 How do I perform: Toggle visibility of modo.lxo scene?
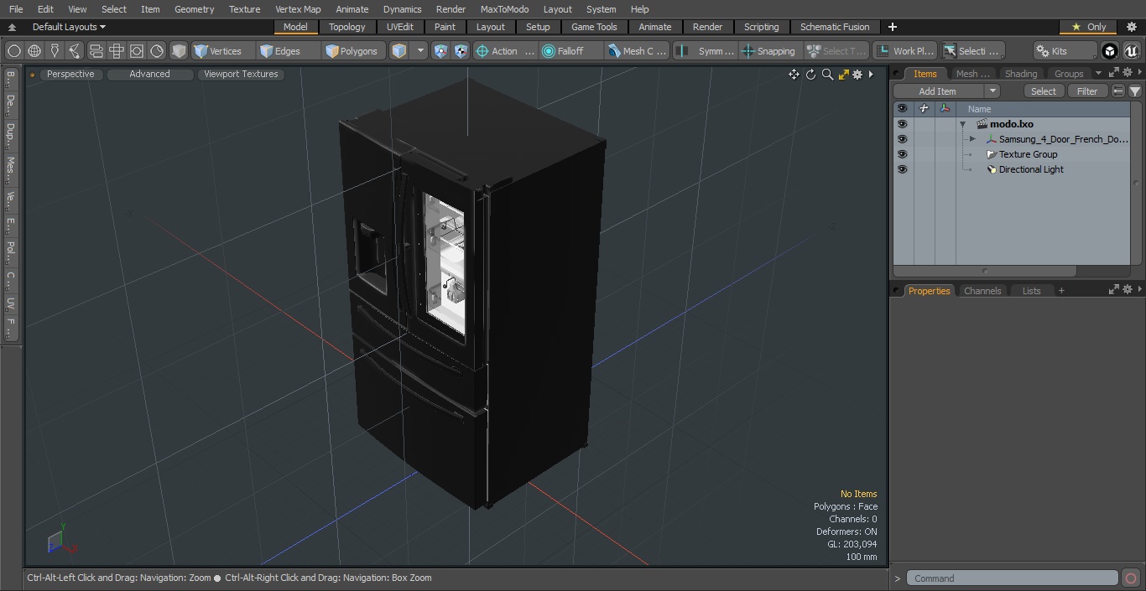(x=902, y=124)
